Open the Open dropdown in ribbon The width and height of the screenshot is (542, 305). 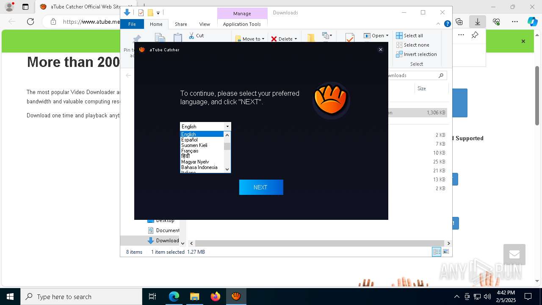click(x=376, y=36)
